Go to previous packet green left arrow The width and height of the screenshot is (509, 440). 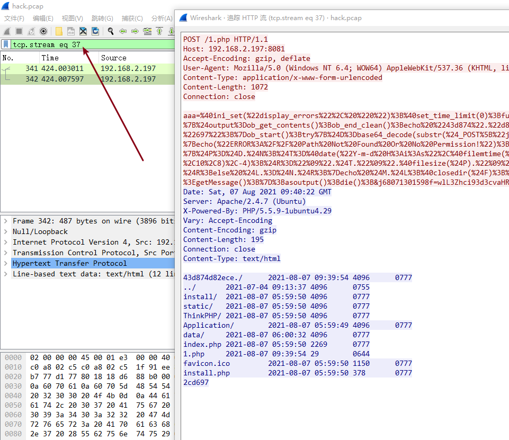(123, 31)
